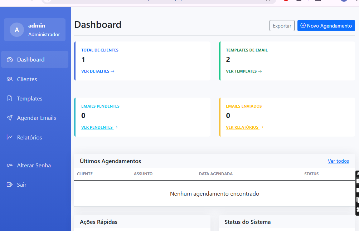Create a Novo Agendamento

tap(326, 26)
